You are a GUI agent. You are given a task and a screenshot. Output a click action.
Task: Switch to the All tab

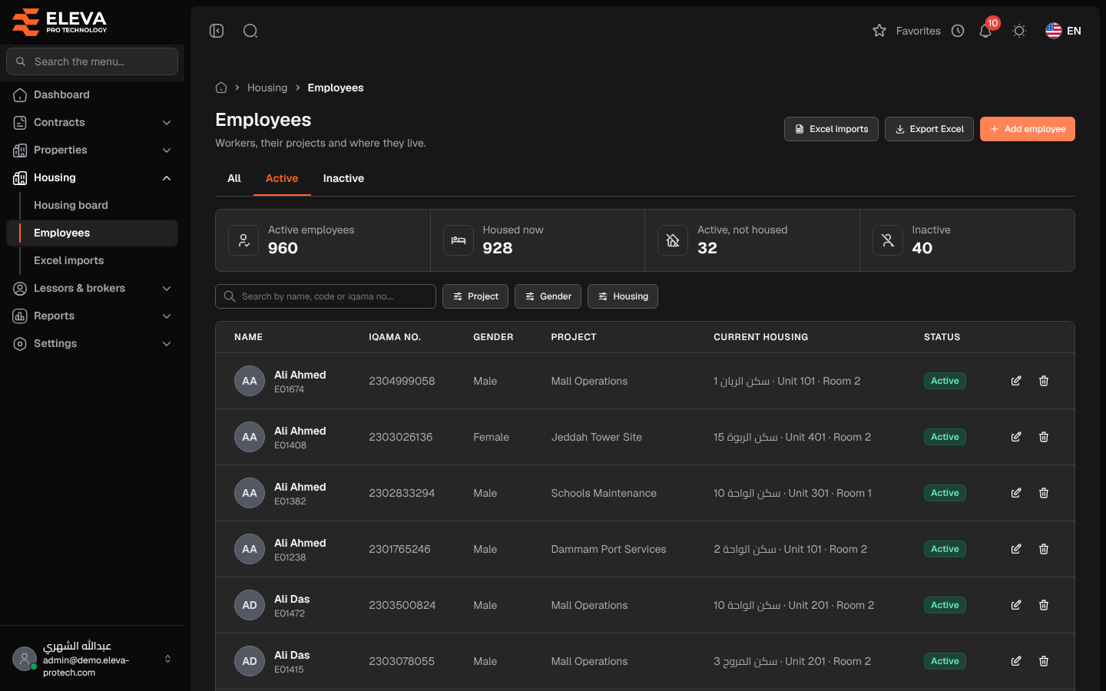[234, 178]
